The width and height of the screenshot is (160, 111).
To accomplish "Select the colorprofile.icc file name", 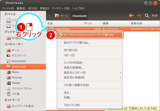I will click(62, 29).
